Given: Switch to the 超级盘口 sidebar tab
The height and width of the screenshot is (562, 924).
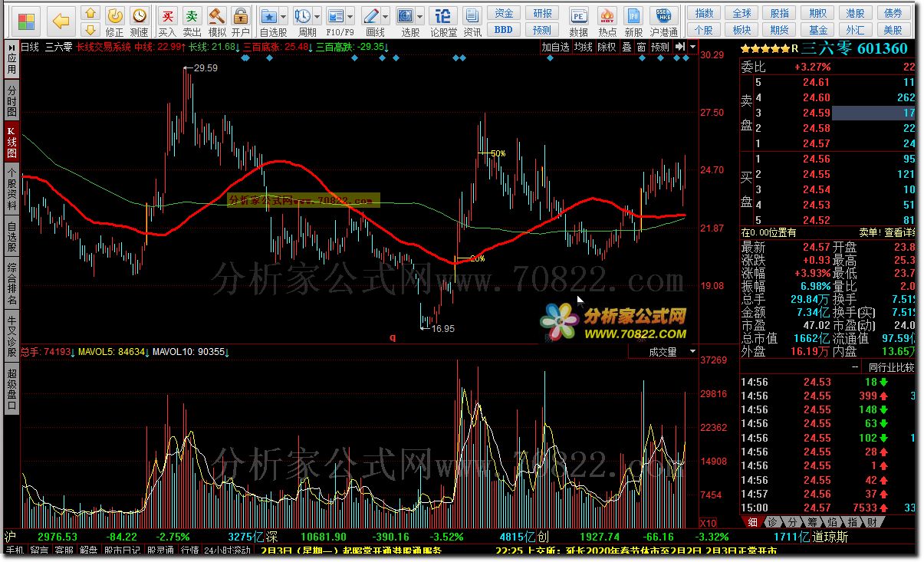Looking at the screenshot, I should 12,389.
